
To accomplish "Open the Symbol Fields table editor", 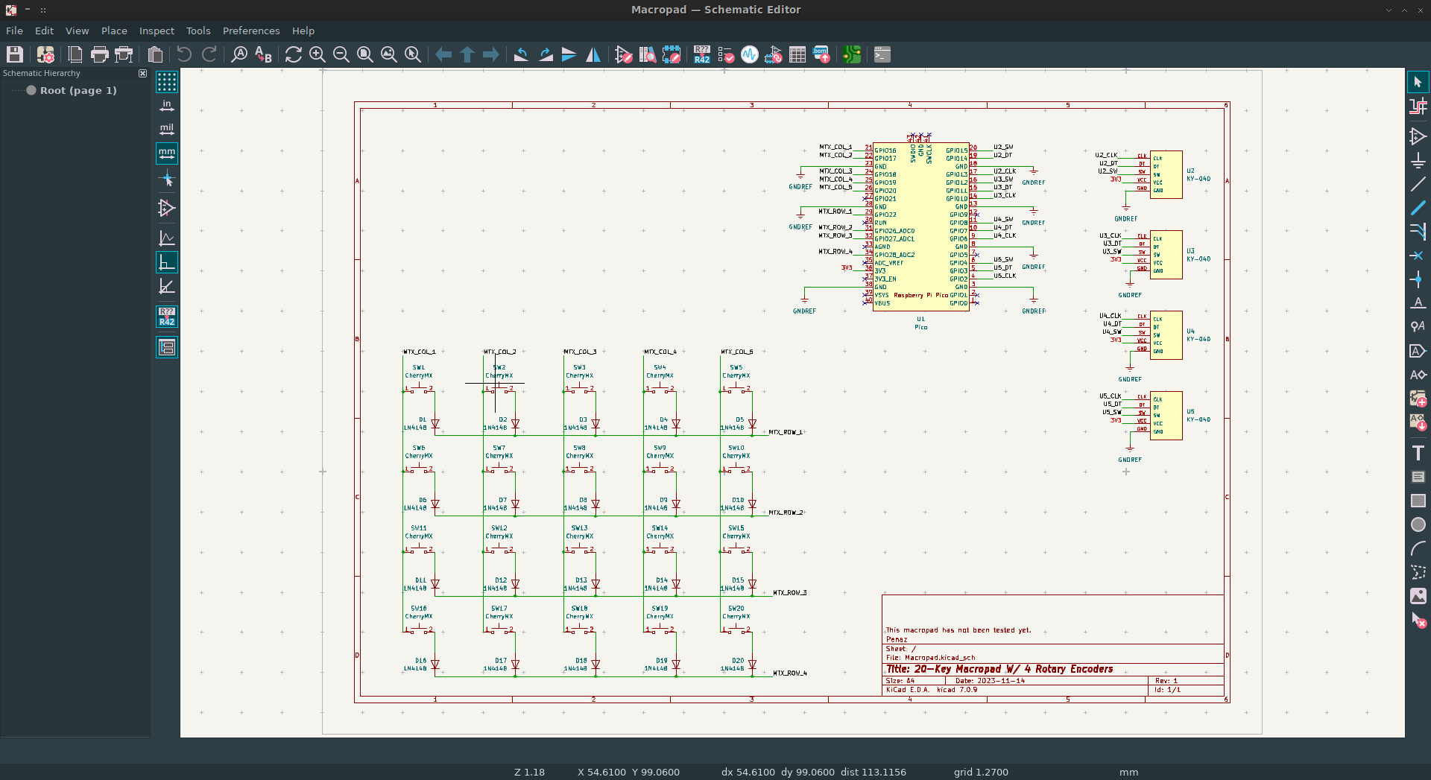I will [797, 54].
